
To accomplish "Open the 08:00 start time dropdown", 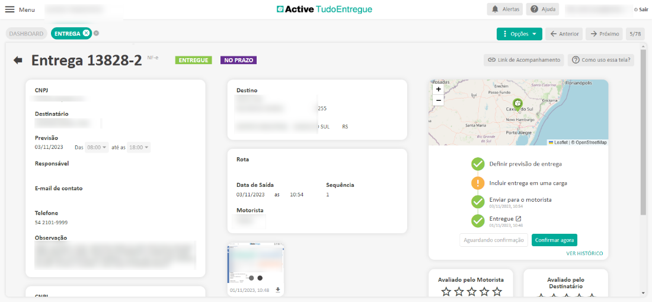I will [x=97, y=147].
